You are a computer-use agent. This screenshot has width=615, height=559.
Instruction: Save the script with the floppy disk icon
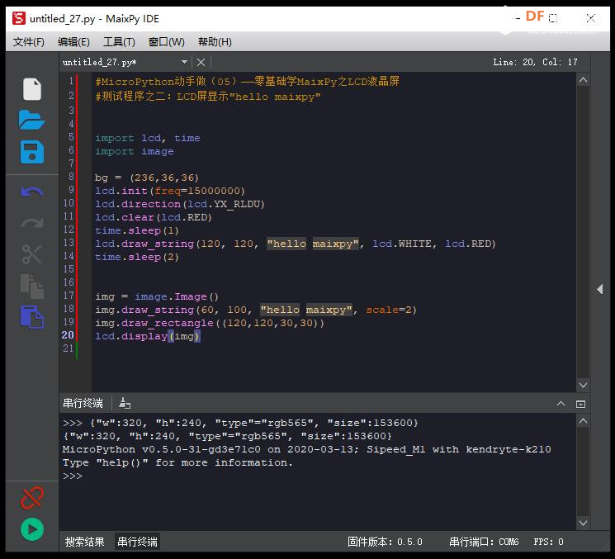[31, 152]
